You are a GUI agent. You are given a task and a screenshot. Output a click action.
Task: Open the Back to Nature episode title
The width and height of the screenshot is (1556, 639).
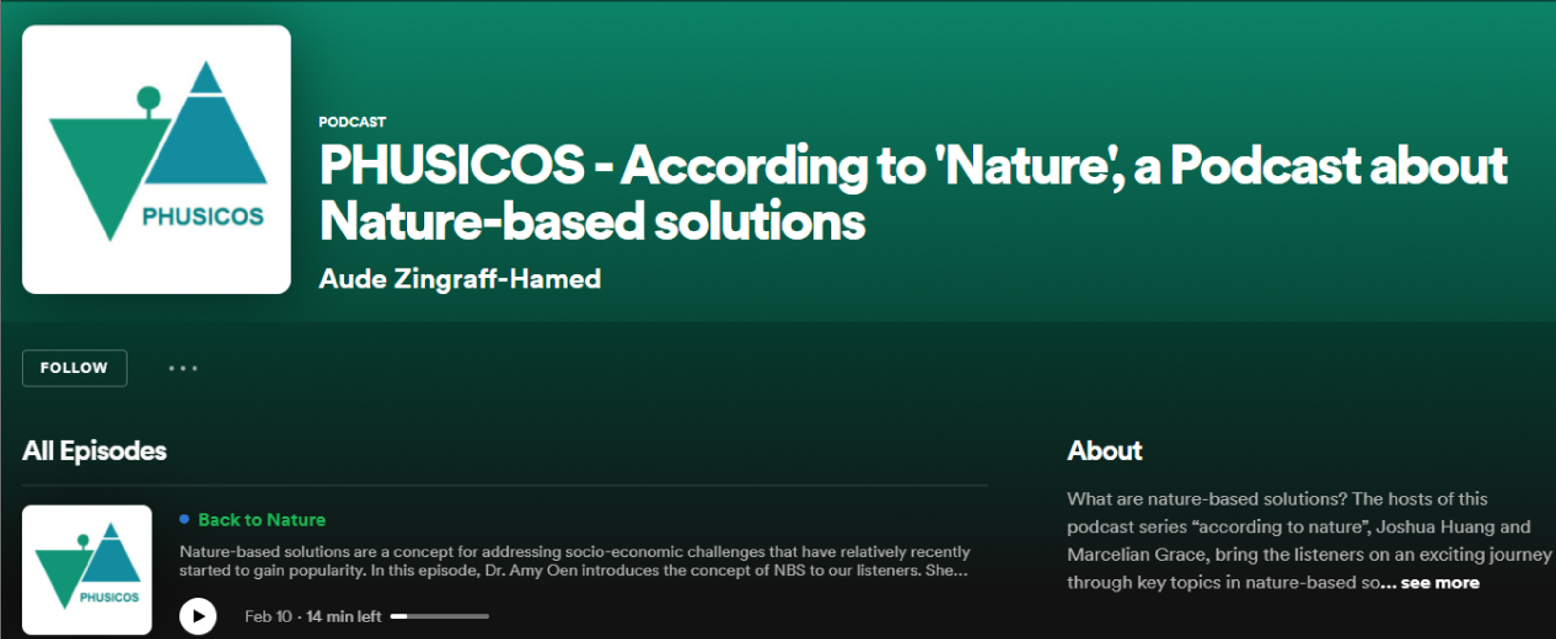coord(262,519)
